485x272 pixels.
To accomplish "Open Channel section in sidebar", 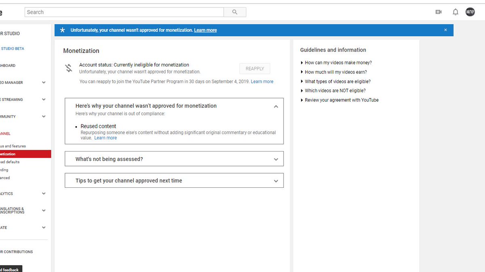I will click(5, 133).
